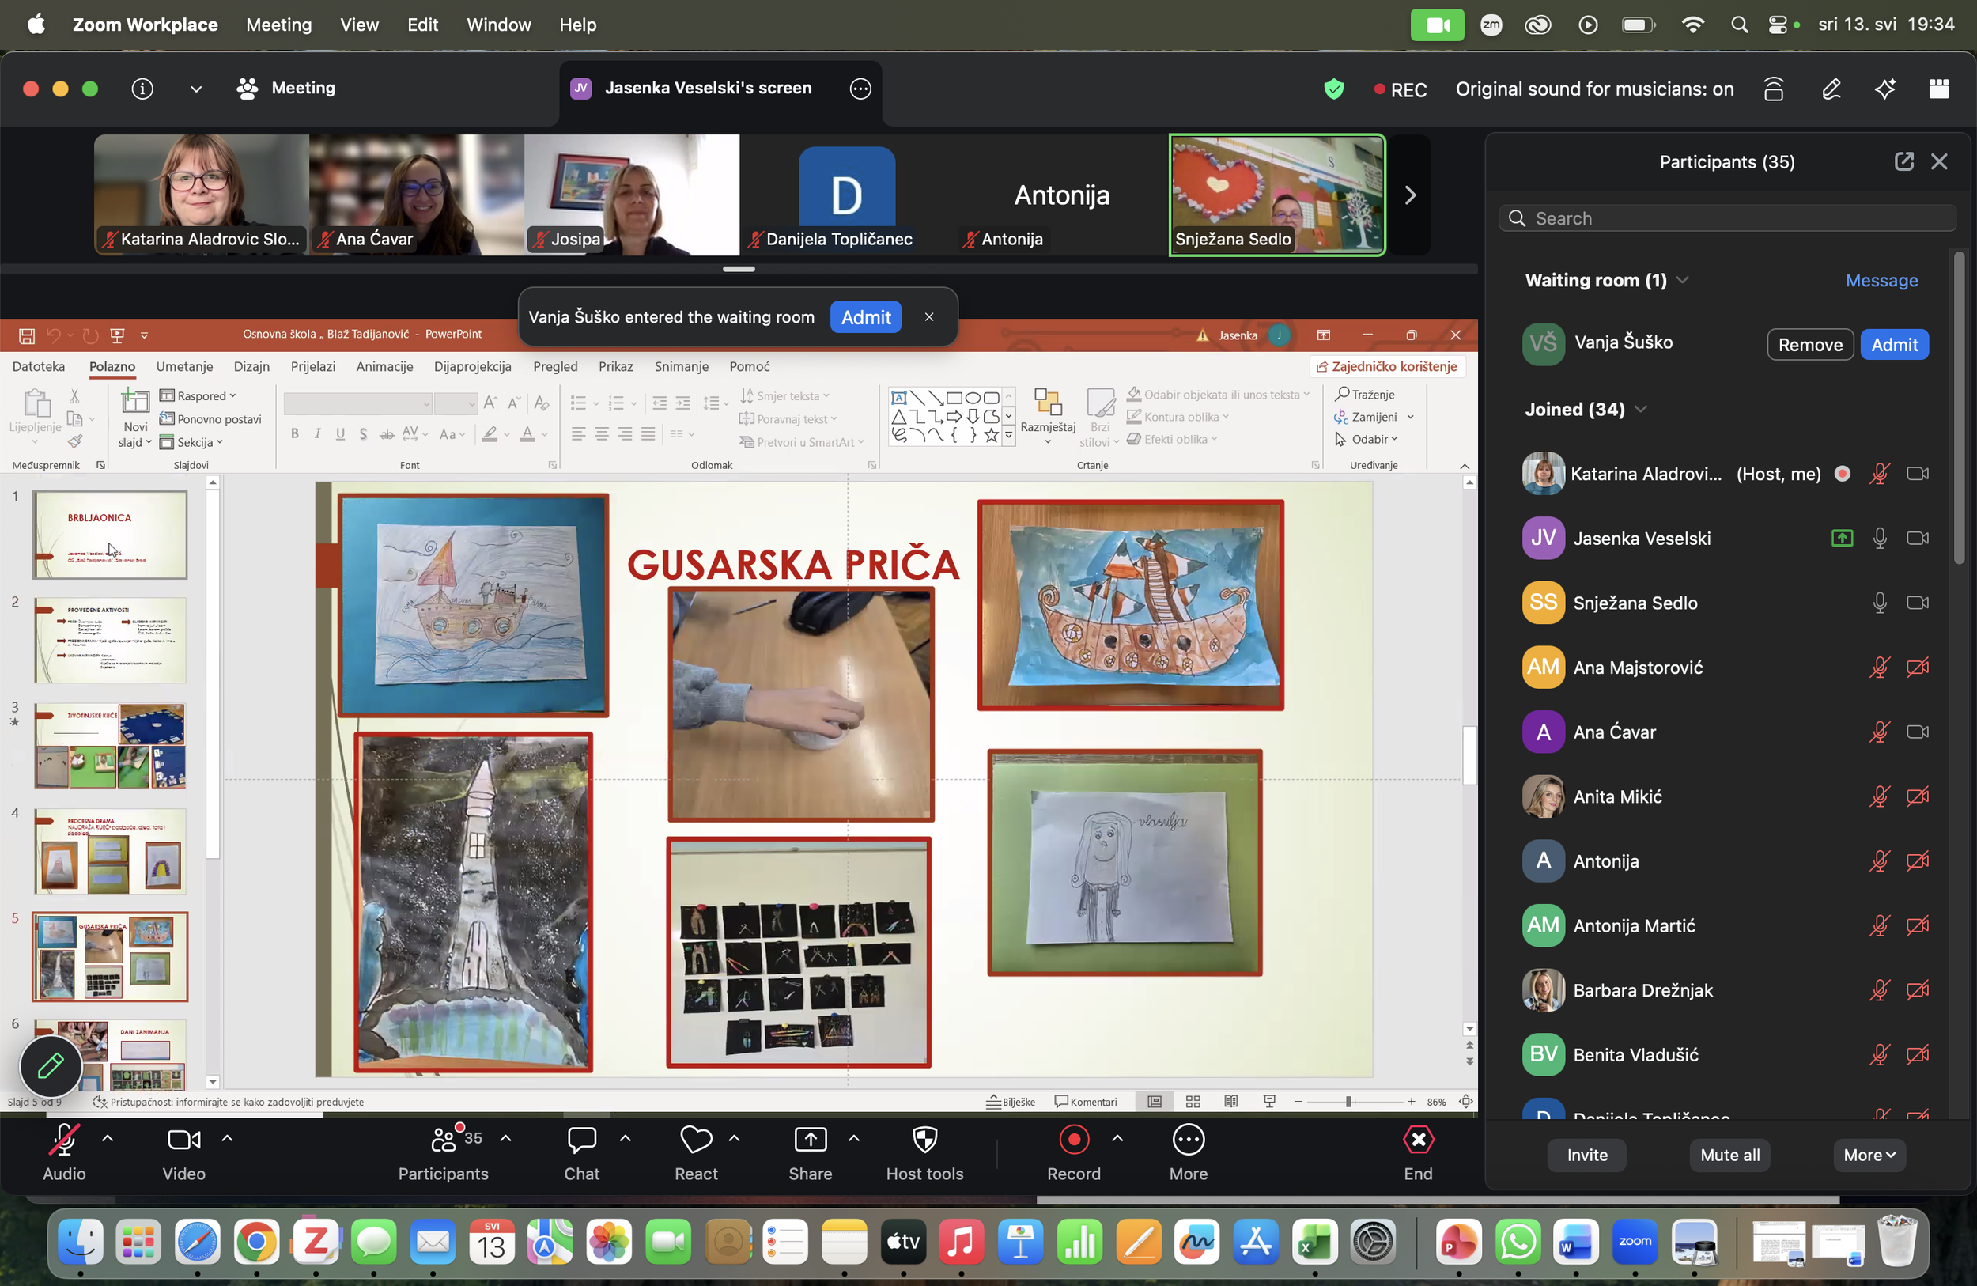The height and width of the screenshot is (1286, 1977).
Task: Click the Razmještaj arrange icon
Action: (1048, 402)
